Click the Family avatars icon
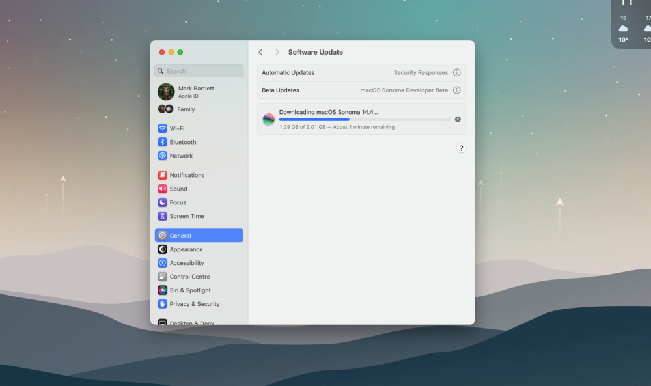This screenshot has width=651, height=386. 165,109
